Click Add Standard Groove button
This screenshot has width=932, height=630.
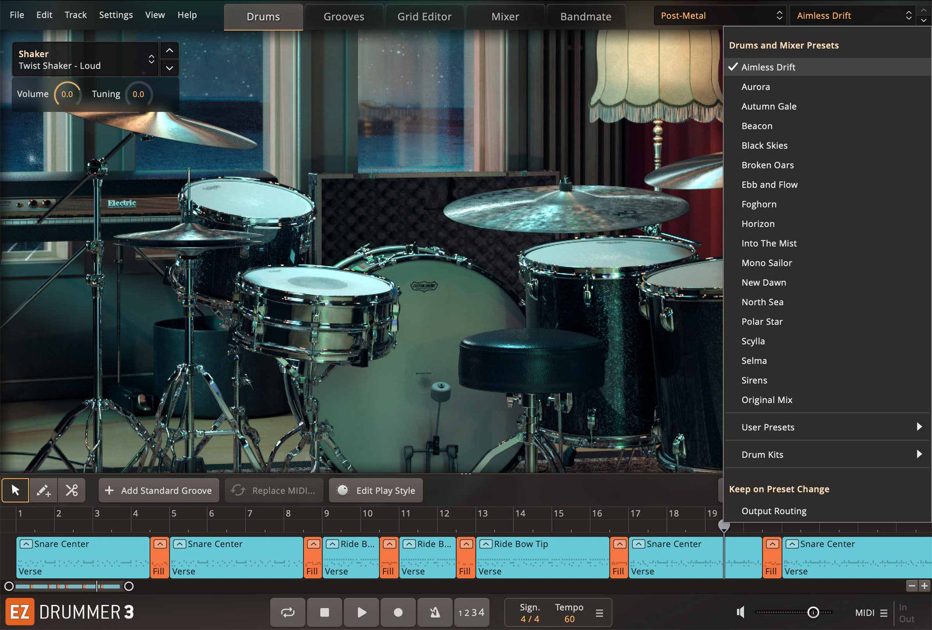(x=159, y=490)
